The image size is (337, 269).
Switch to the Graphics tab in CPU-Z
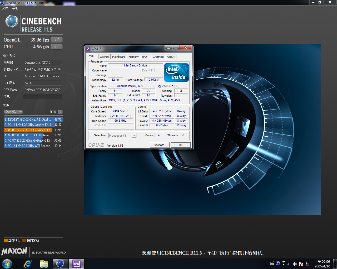158,57
